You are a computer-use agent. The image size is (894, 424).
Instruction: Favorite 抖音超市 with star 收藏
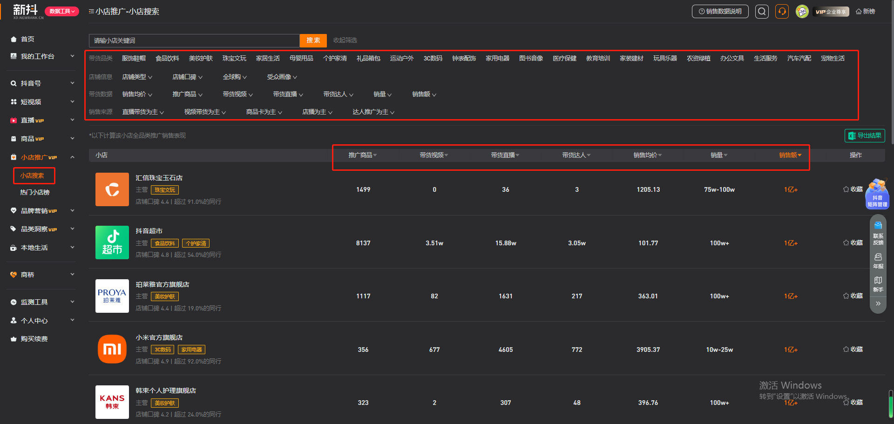853,242
